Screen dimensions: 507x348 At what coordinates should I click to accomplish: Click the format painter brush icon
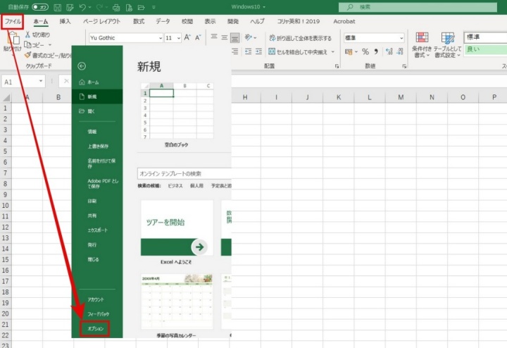click(27, 56)
